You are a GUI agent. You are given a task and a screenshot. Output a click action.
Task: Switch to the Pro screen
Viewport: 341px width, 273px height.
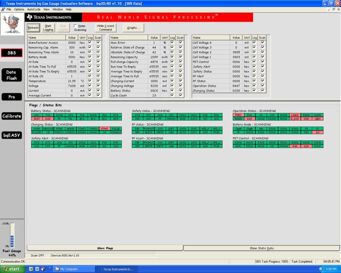[x=12, y=97]
